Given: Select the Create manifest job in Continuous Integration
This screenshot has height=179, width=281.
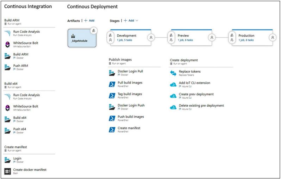Looking at the screenshot, I should (15, 147).
